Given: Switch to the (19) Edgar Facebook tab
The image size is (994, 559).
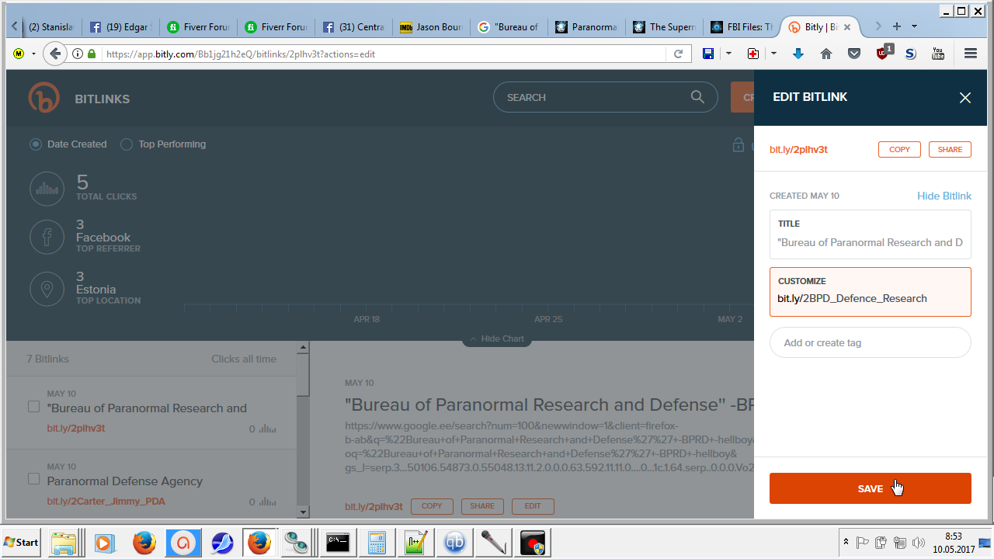Looking at the screenshot, I should 121,27.
